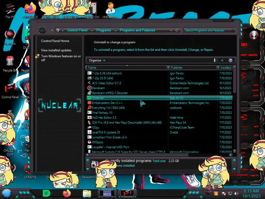Click the back navigation button in window
Screen dimensions: 265x199
[42, 30]
